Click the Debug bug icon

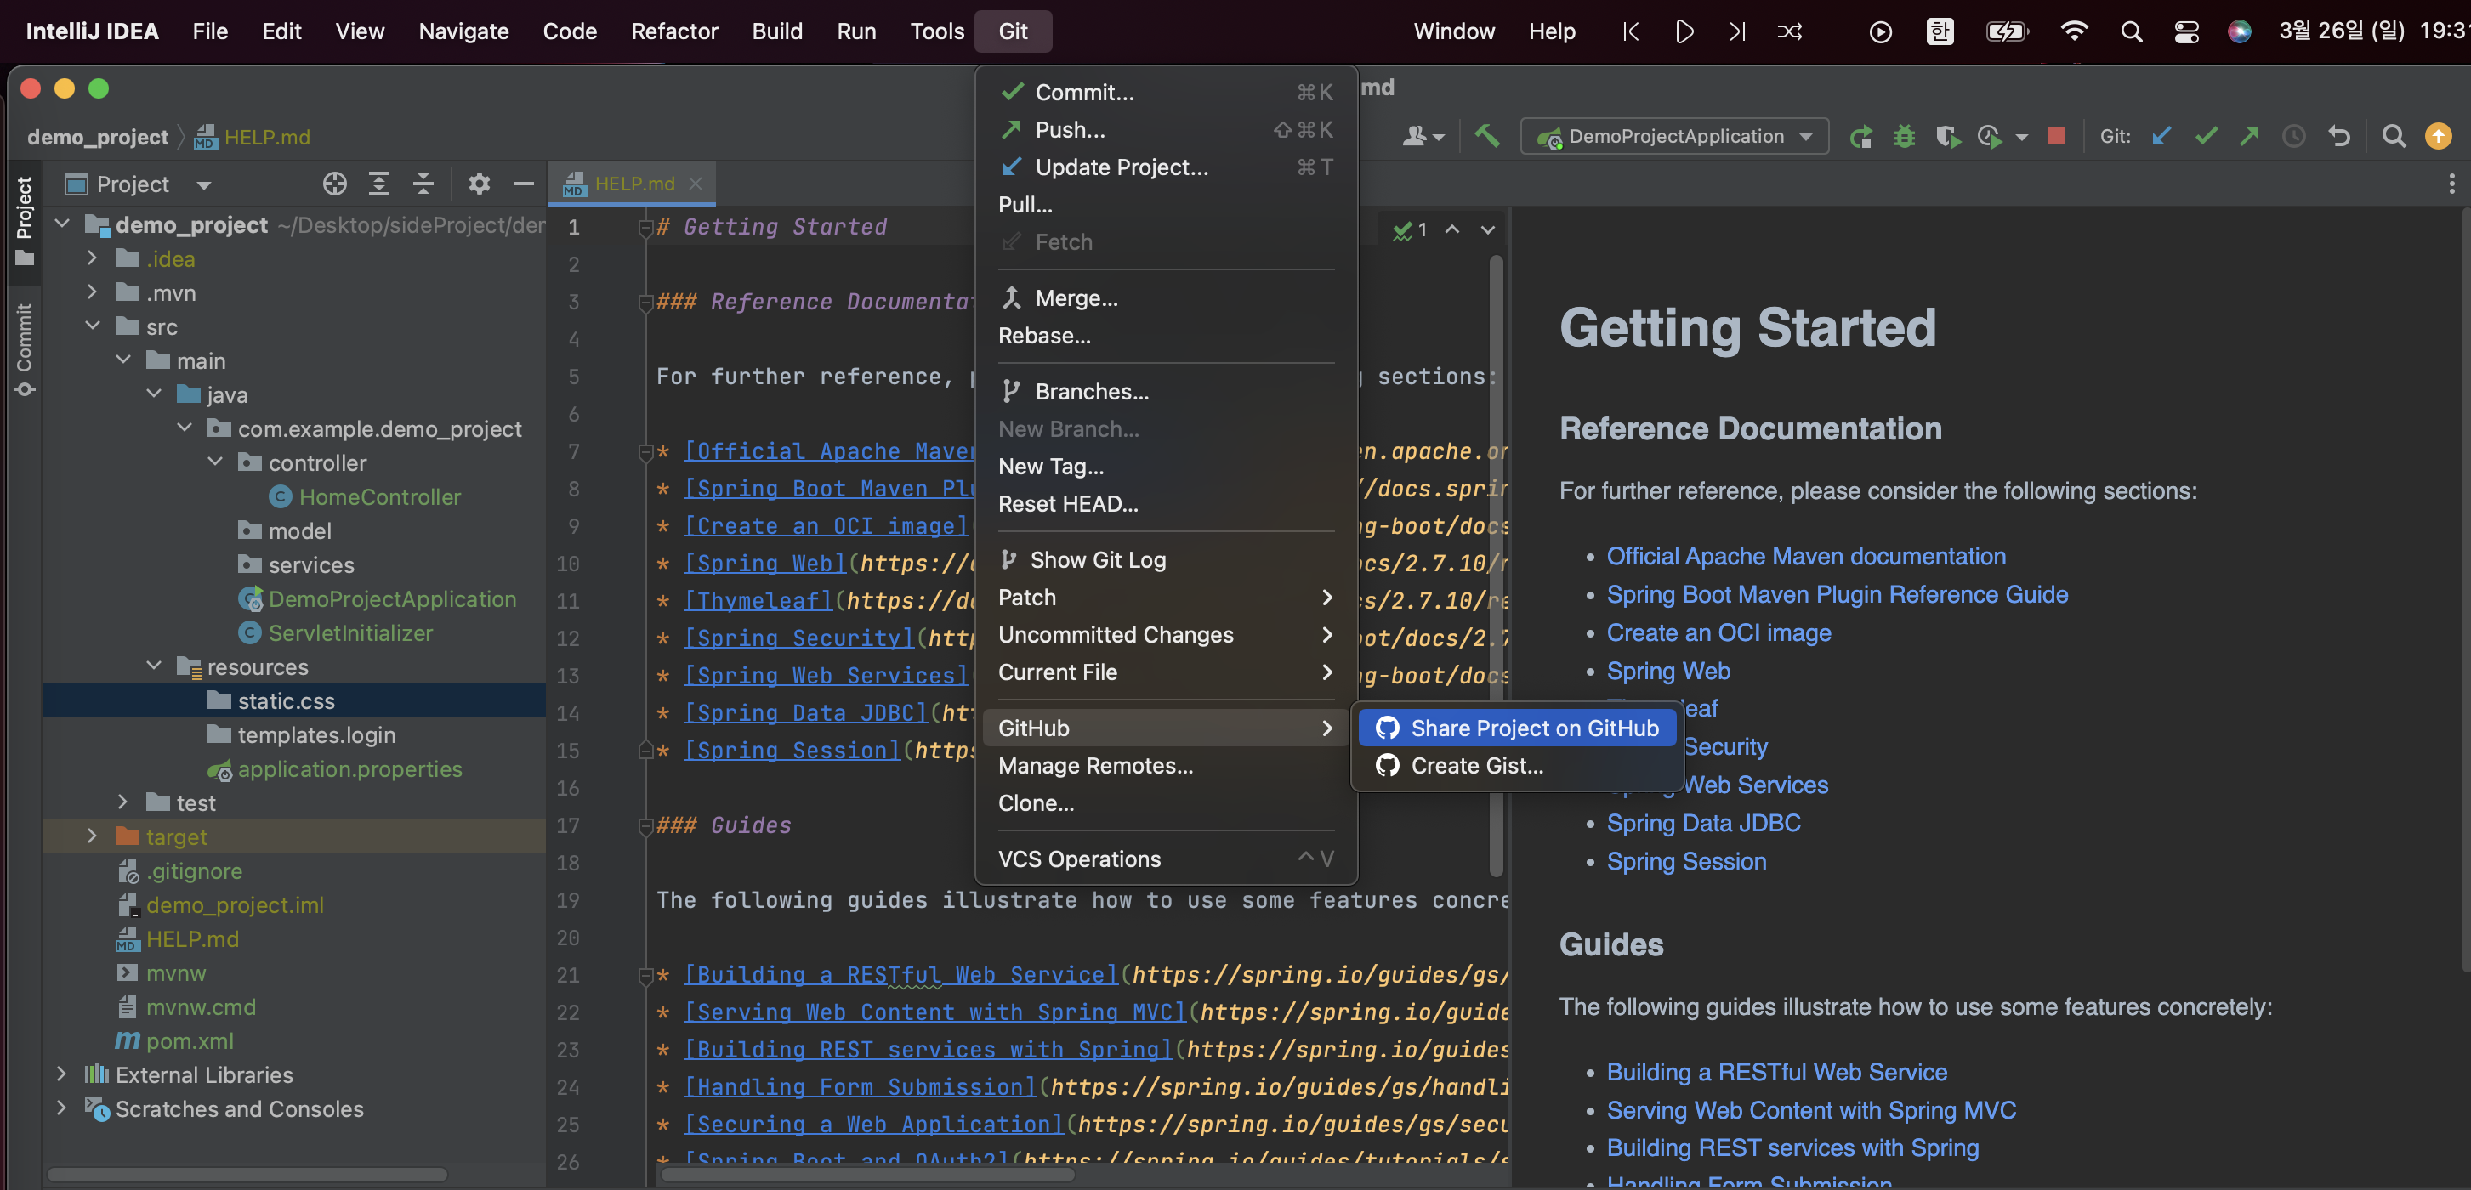pos(1904,136)
